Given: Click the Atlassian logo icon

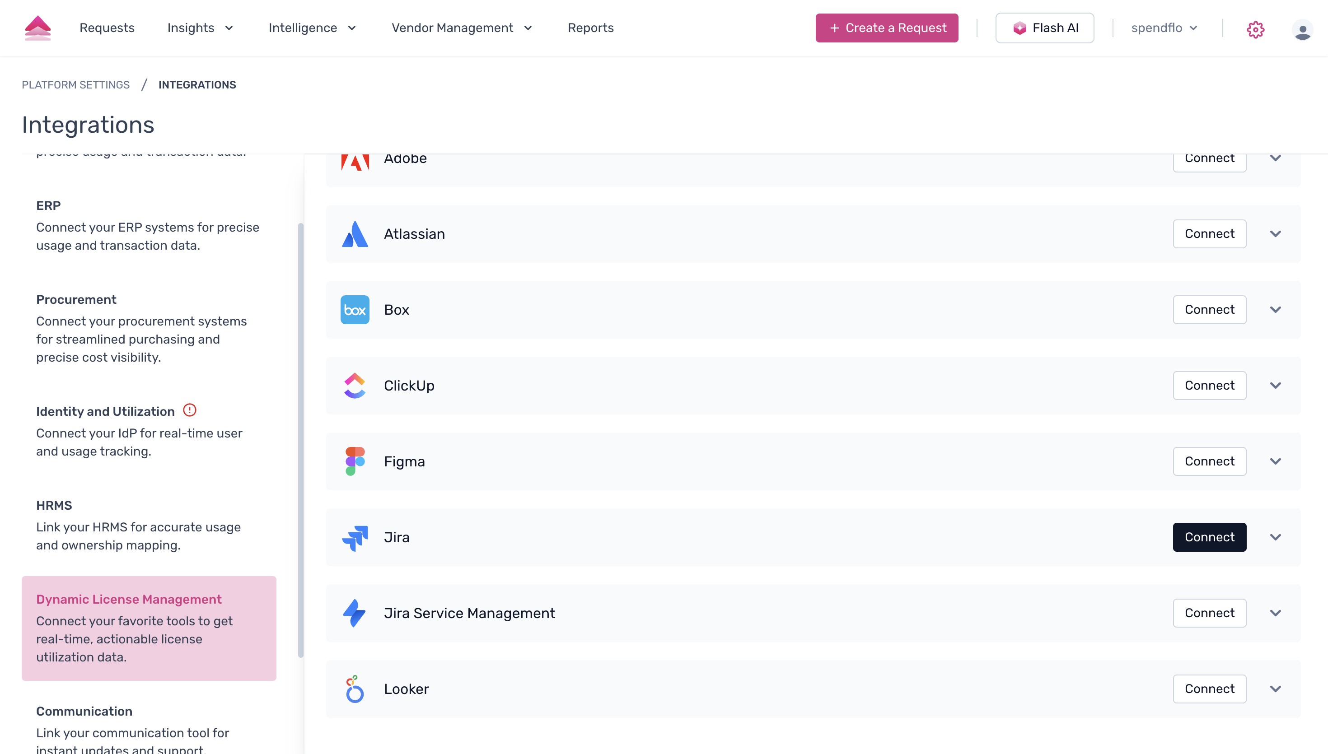Looking at the screenshot, I should 355,233.
